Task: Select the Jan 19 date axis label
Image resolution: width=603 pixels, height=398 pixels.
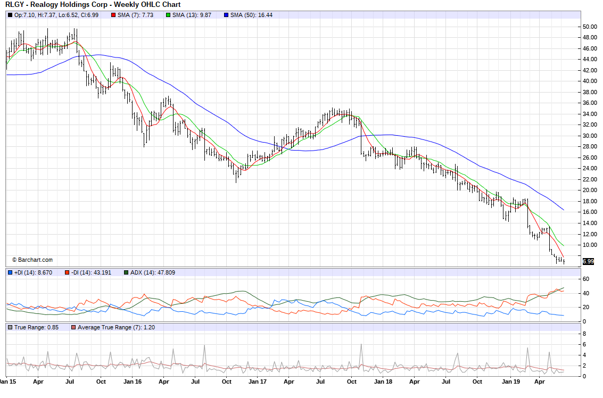Action: click(x=510, y=382)
